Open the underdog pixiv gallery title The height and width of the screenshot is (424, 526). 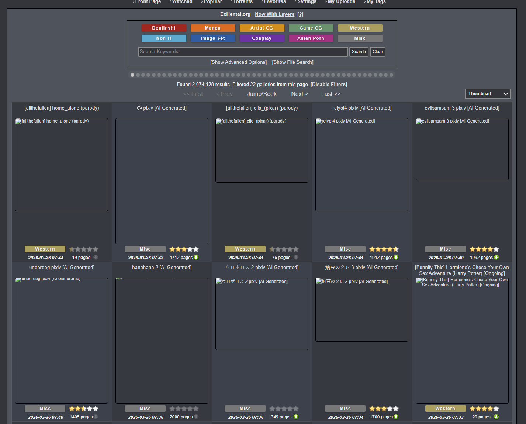62,268
